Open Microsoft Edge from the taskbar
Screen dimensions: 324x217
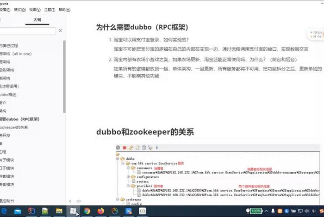[3, 211]
